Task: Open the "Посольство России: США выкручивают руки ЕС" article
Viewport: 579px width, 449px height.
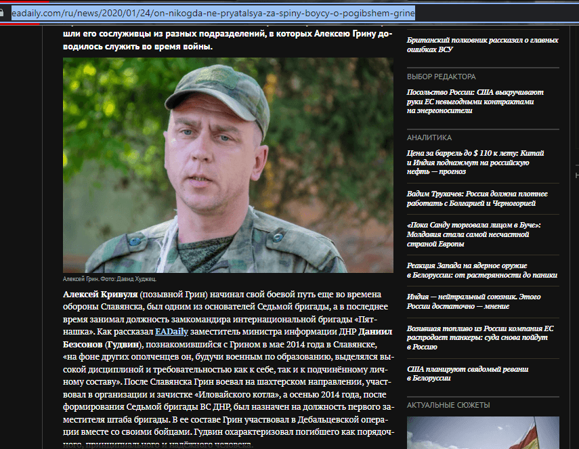Action: click(475, 101)
